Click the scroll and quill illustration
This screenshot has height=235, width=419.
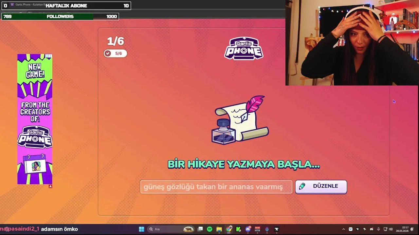coord(240,120)
